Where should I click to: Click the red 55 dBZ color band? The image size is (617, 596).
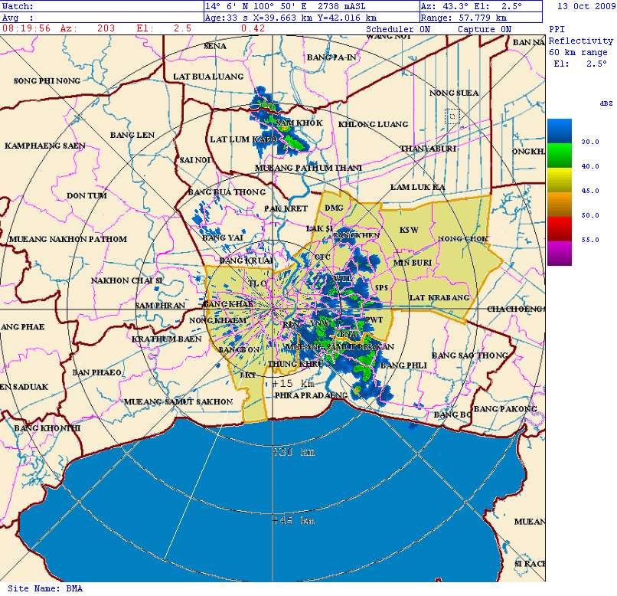coord(559,228)
